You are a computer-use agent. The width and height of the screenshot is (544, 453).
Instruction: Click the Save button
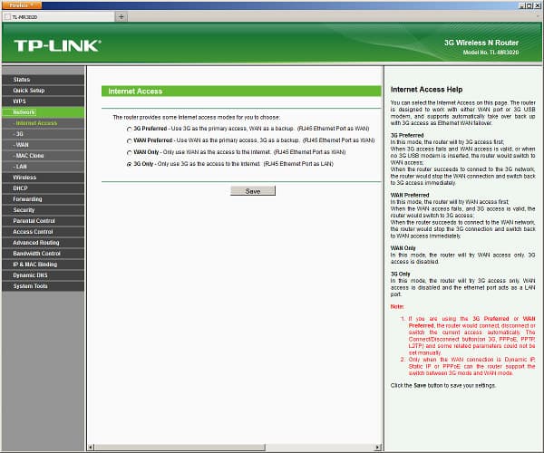[x=253, y=191]
